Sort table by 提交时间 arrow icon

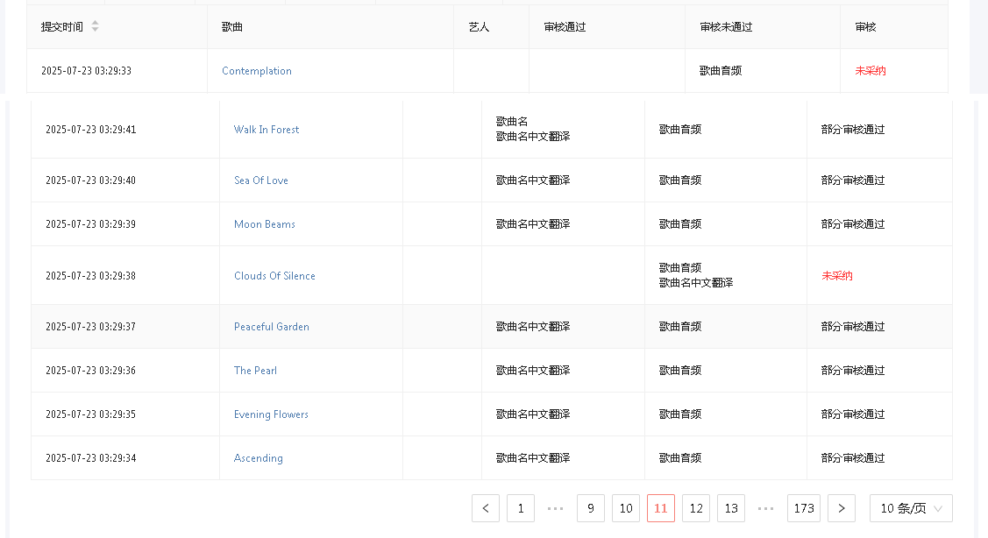click(x=95, y=26)
